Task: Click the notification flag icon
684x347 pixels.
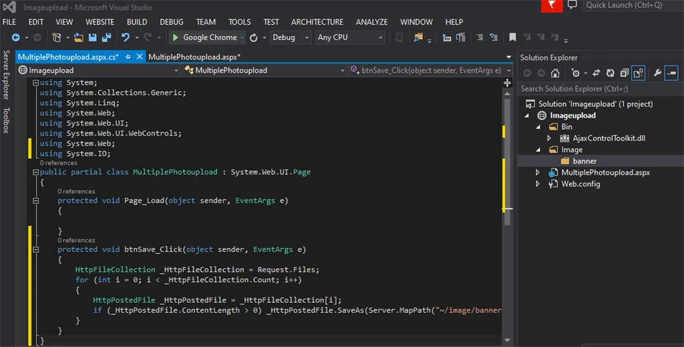Action: 552,5
